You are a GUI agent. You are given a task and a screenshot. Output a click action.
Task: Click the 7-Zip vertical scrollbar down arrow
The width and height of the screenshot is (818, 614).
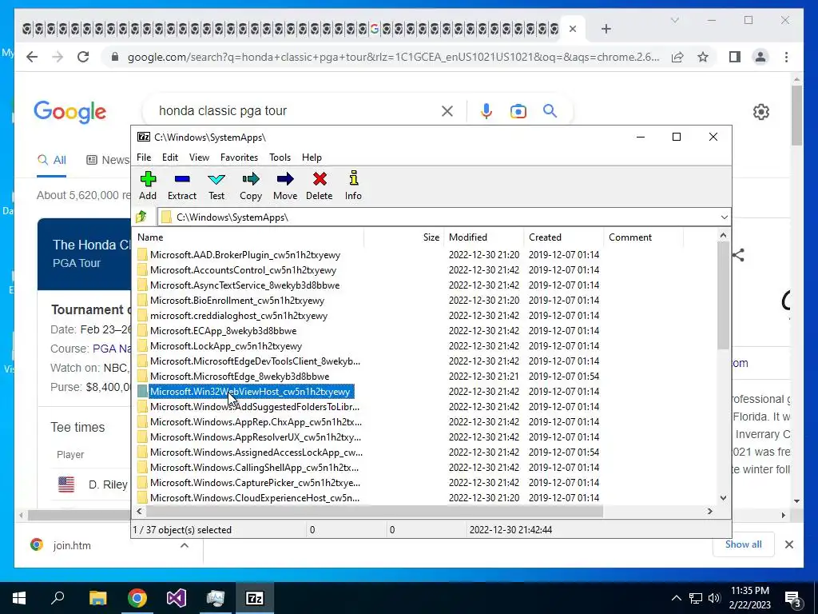click(x=723, y=497)
